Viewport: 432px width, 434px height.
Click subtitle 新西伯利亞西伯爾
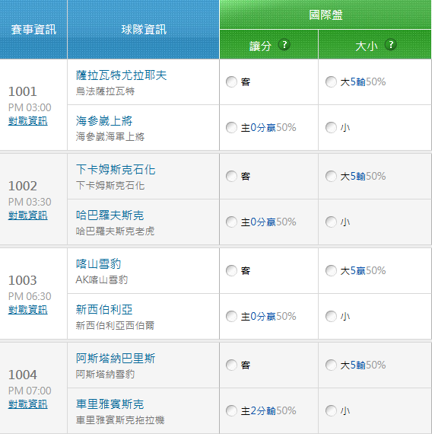[115, 325]
